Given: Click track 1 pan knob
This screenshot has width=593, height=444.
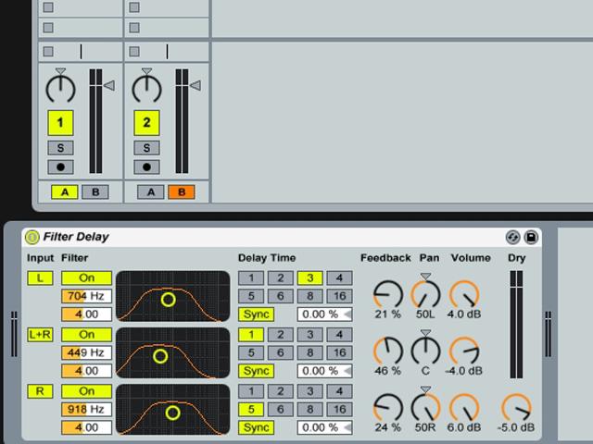Looking at the screenshot, I should (x=60, y=89).
